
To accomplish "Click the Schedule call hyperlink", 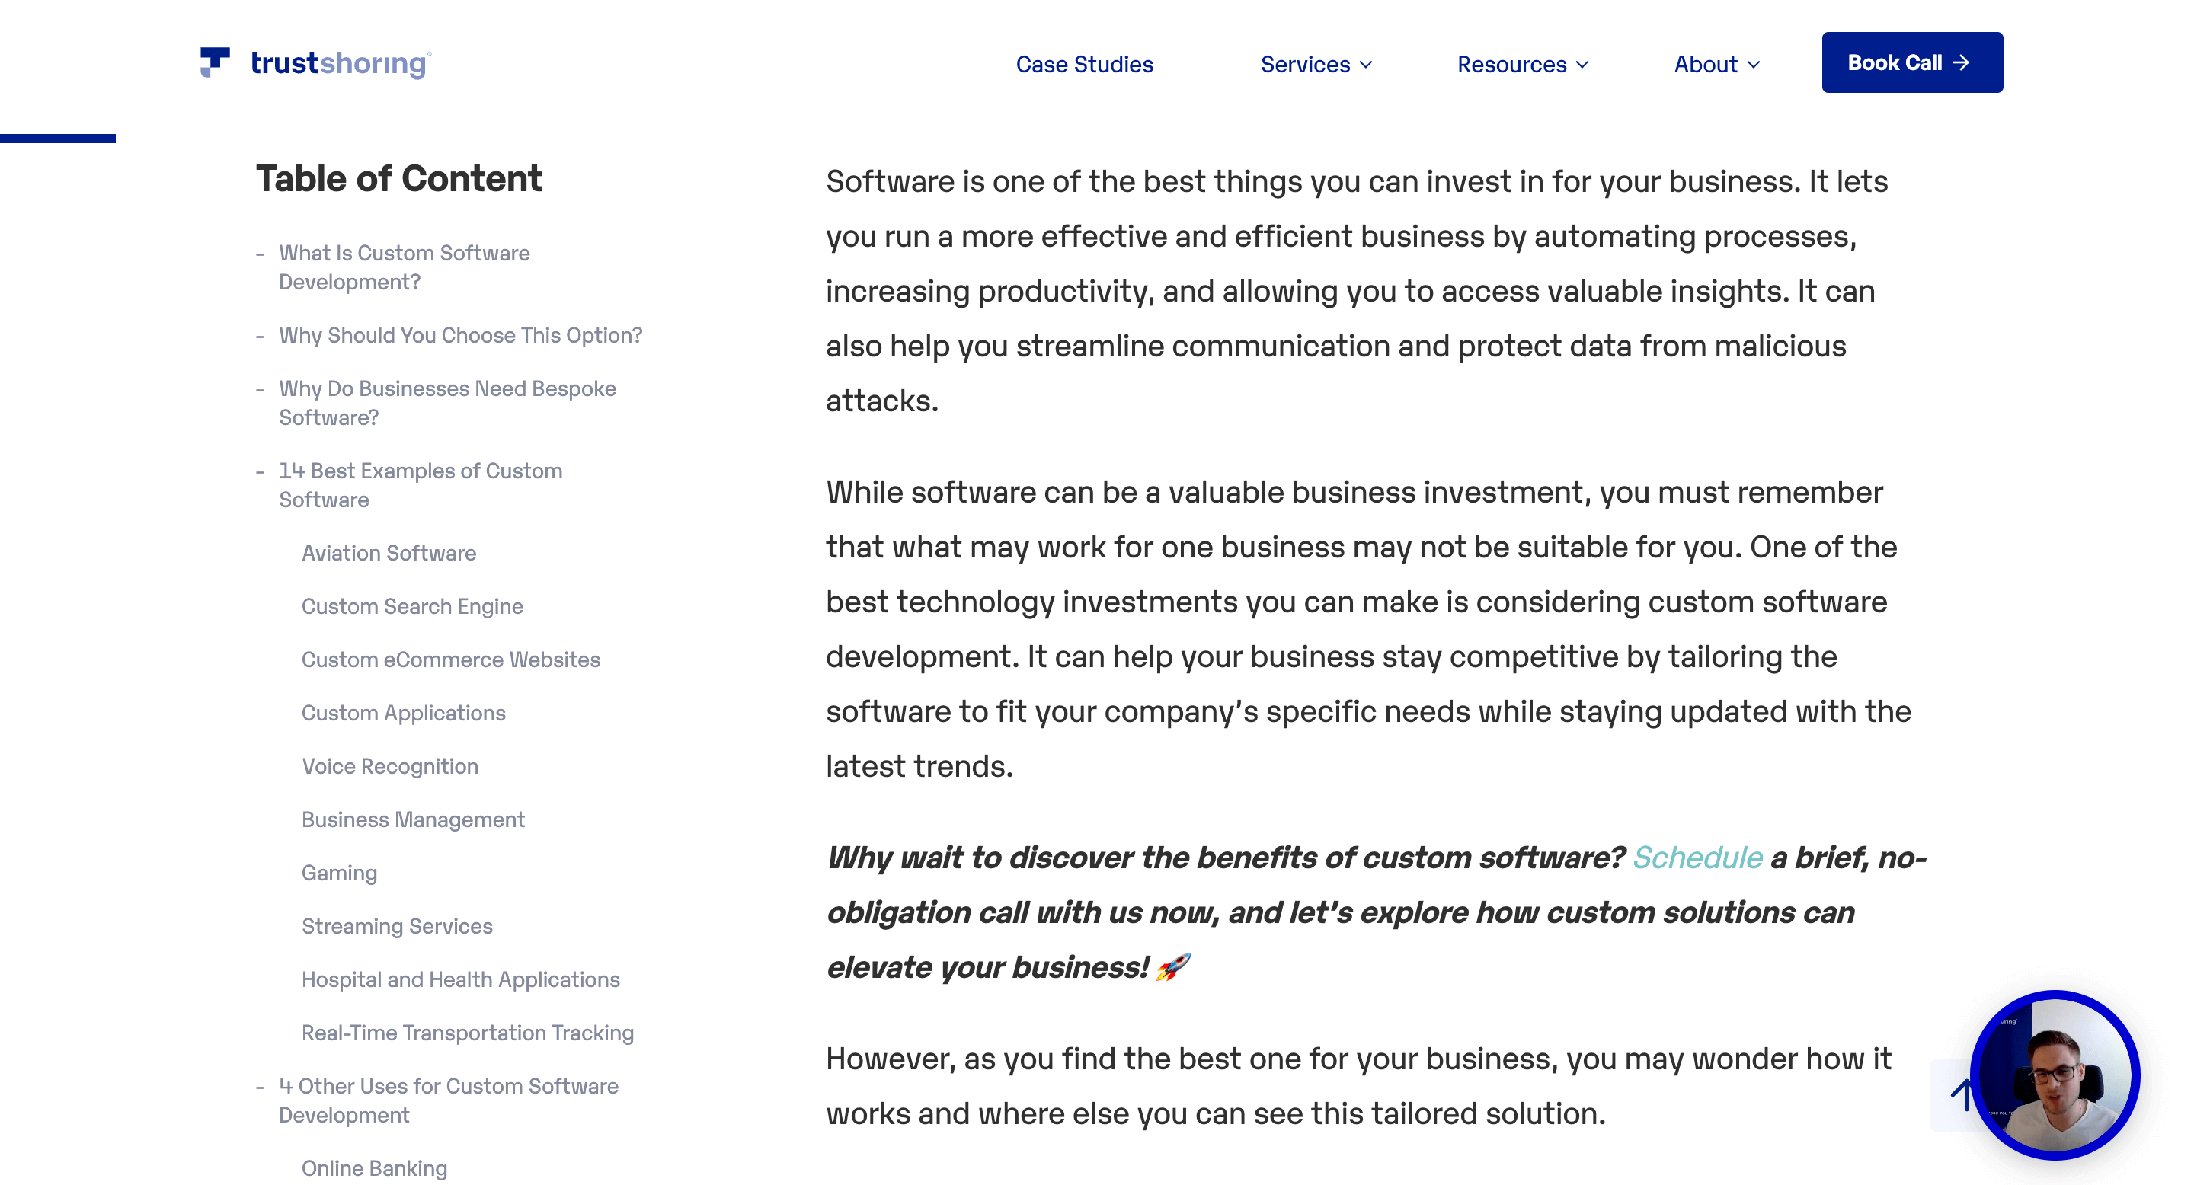I will tap(1698, 855).
